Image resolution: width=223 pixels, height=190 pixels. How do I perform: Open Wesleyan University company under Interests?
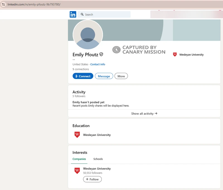(97, 169)
